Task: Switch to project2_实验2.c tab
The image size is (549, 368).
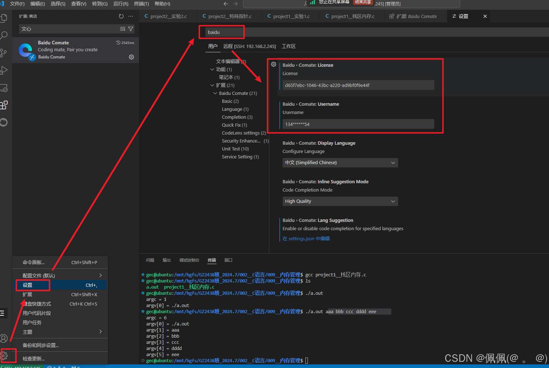Action: 168,16
